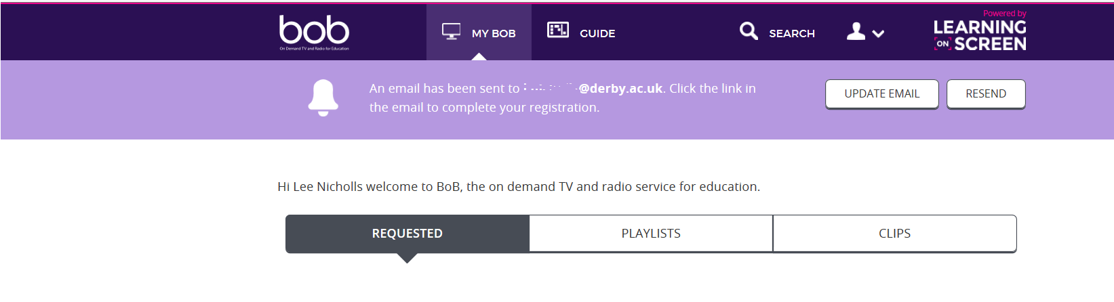
Task: Click the UPDATE EMAIL button
Action: pos(882,94)
